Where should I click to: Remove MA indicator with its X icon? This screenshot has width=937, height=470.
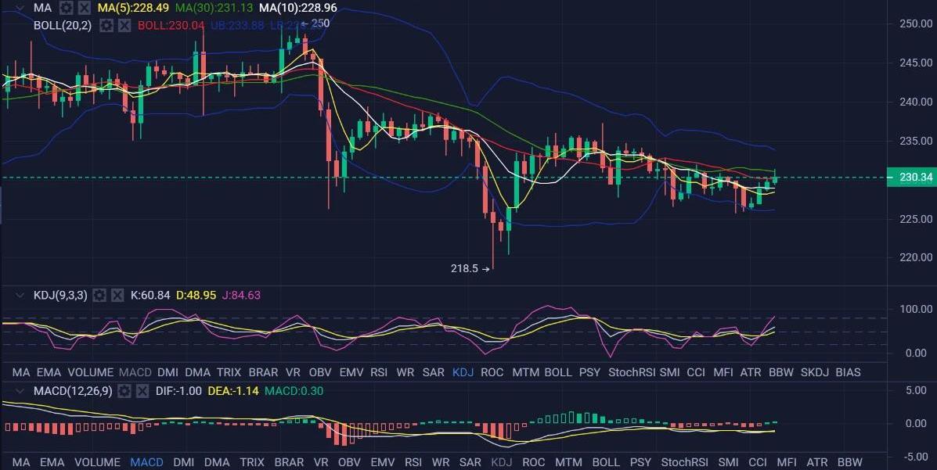(x=83, y=8)
